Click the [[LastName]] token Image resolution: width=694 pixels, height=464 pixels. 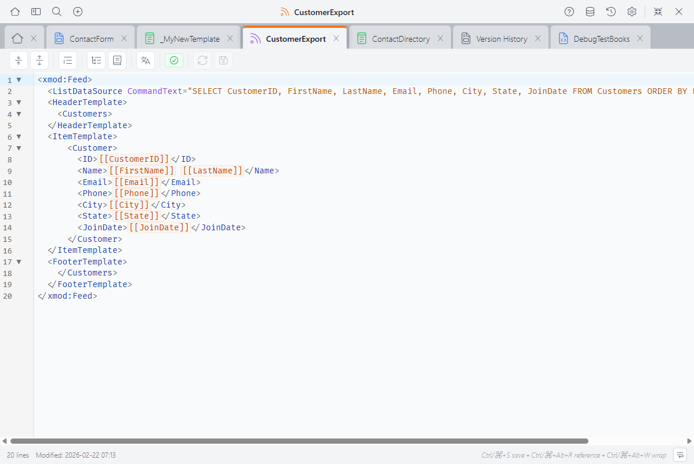212,171
